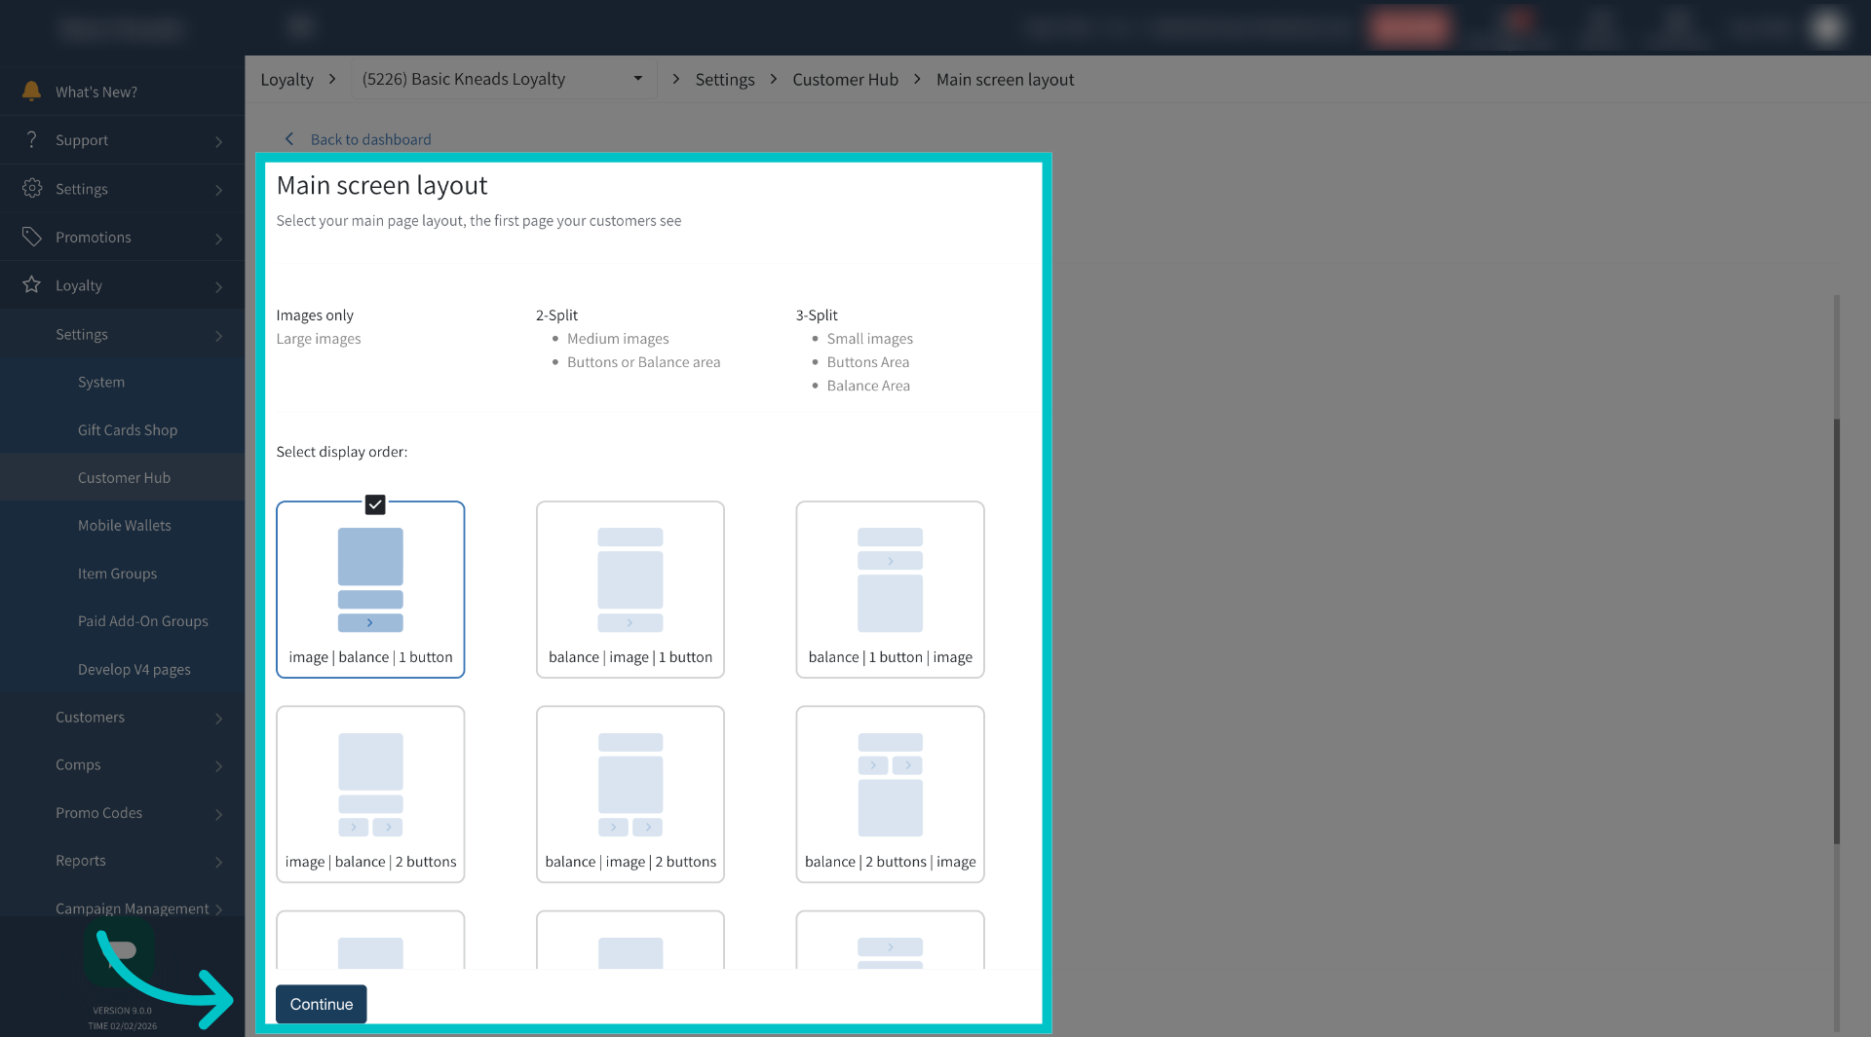Screen dimensions: 1871x1037
Task: Select 'balance | 1 button | image' layout
Action: point(890,589)
